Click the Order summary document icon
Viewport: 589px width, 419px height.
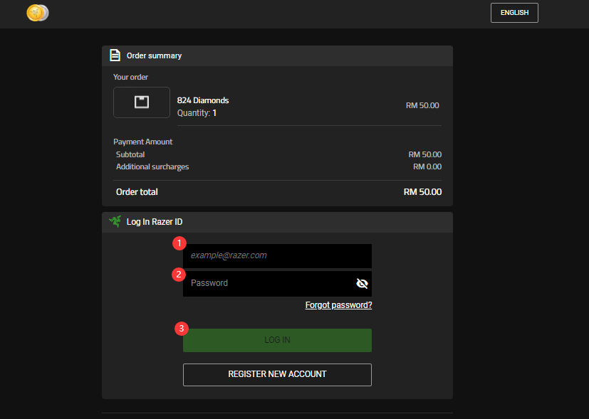115,55
